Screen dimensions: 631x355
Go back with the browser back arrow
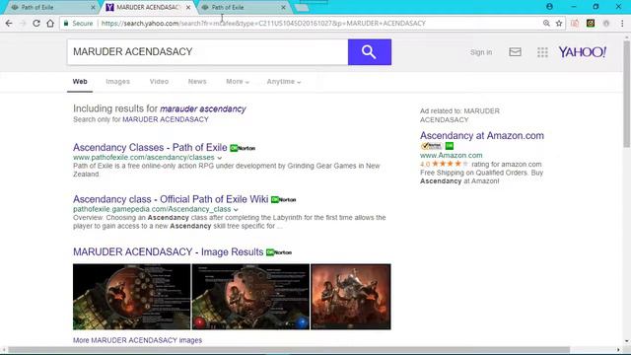pyautogui.click(x=9, y=24)
